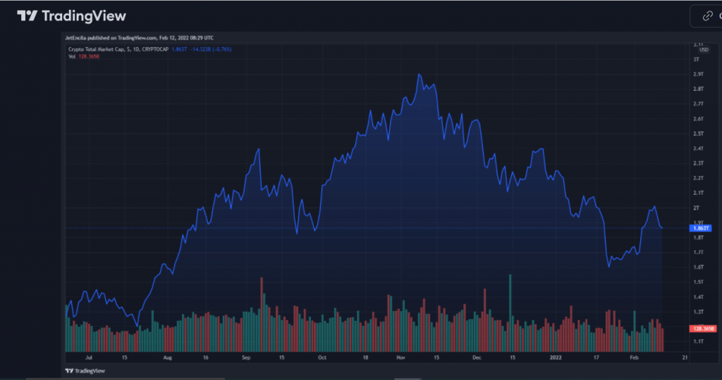Click the blue 1.863T current price label
Viewport: 722px width, 380px height.
703,229
